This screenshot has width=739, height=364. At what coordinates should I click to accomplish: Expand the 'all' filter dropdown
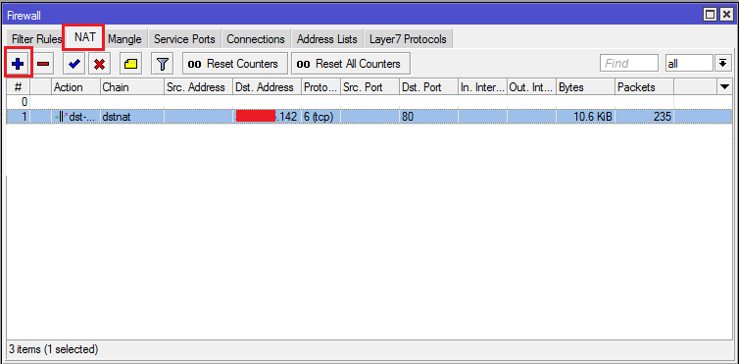click(x=722, y=63)
